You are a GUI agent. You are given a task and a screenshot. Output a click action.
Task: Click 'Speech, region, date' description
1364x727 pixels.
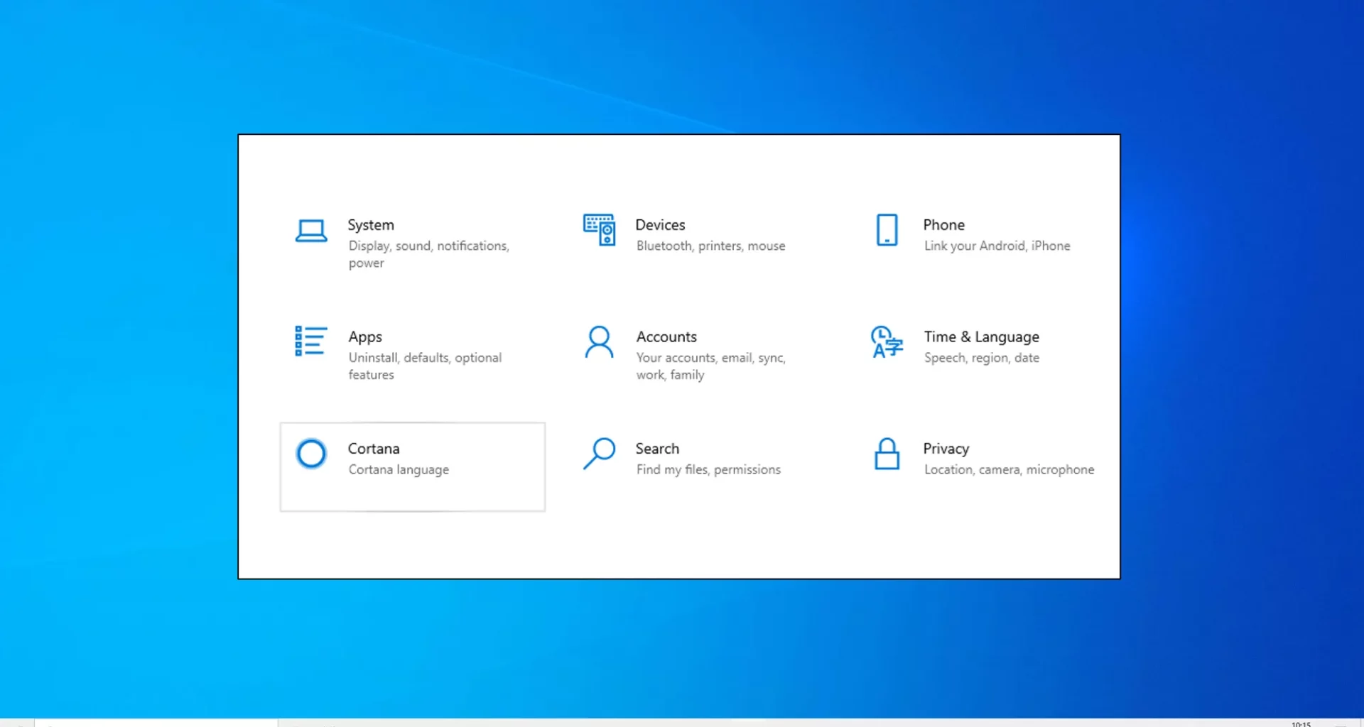981,358
